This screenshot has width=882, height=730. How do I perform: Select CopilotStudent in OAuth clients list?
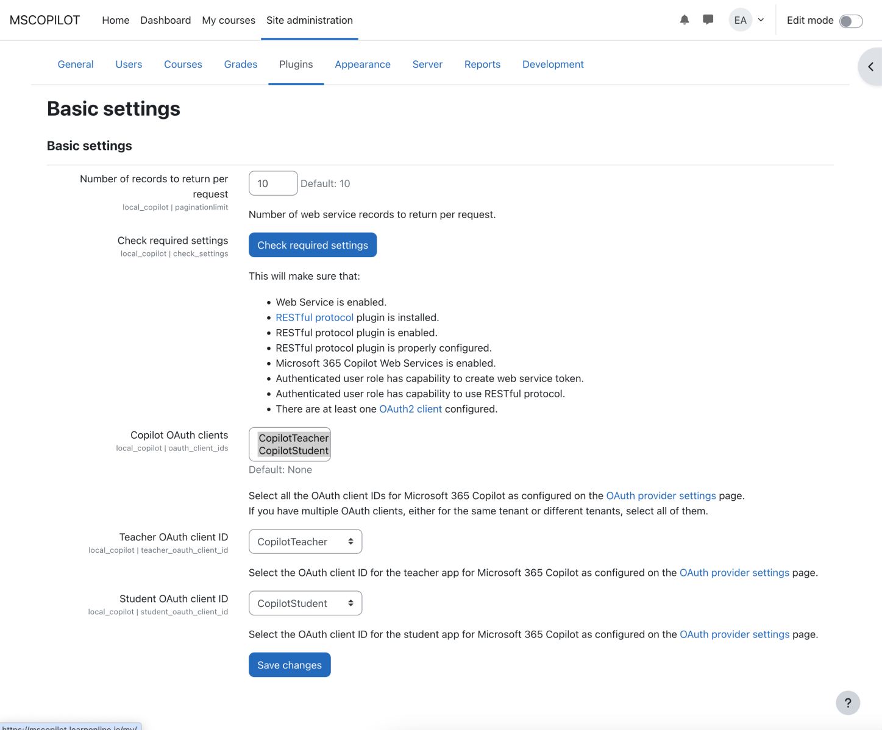(x=293, y=451)
